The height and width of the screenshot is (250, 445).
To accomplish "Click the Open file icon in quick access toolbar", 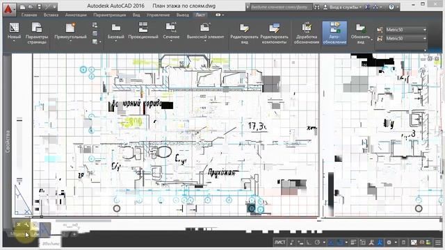I will 31,7.
